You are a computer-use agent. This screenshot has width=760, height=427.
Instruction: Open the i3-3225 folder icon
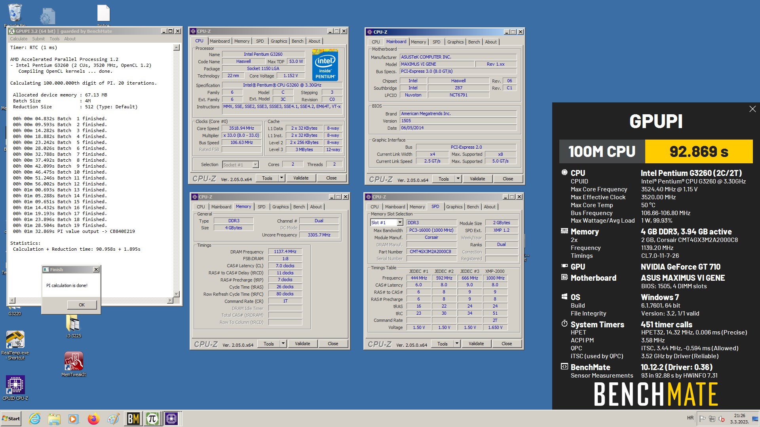[74, 326]
